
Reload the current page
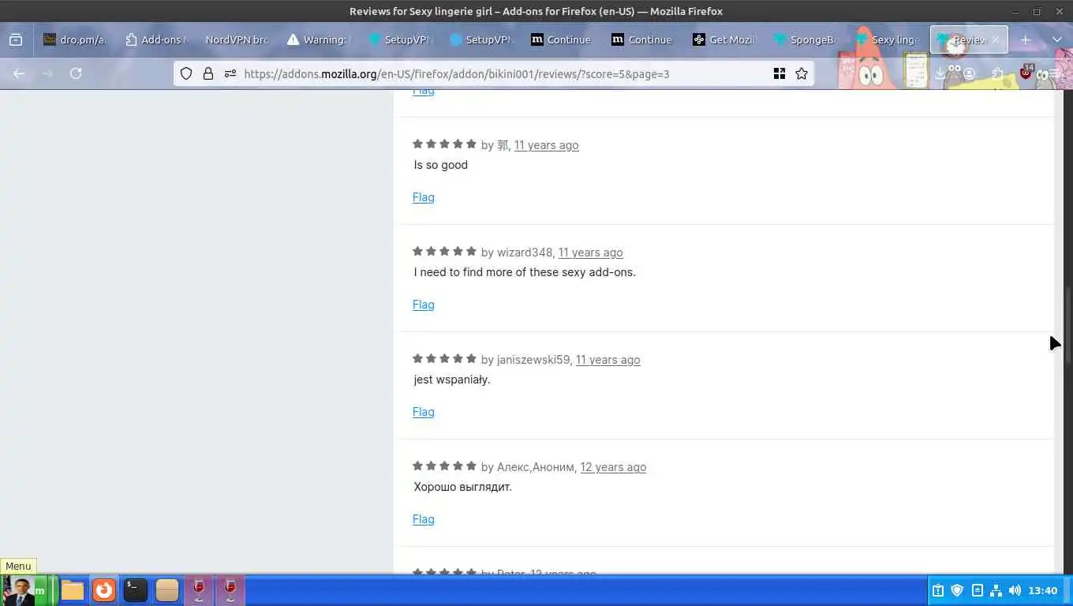point(76,73)
